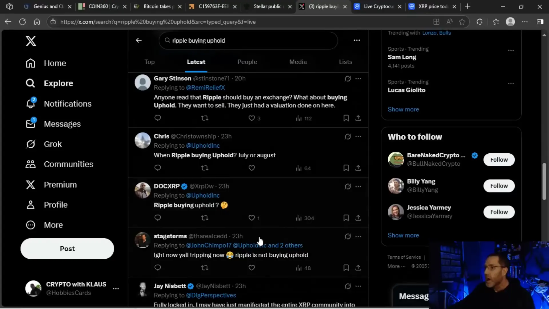Show more trending topics
549x309 pixels.
pyautogui.click(x=403, y=109)
